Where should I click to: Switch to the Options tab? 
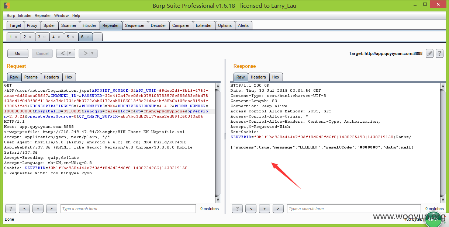coord(225,25)
